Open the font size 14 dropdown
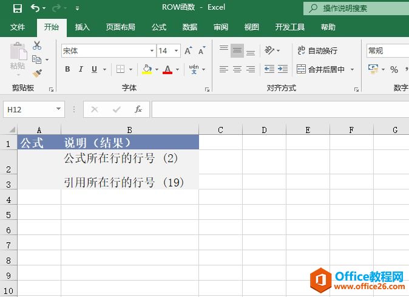This screenshot has width=409, height=297. click(x=177, y=50)
